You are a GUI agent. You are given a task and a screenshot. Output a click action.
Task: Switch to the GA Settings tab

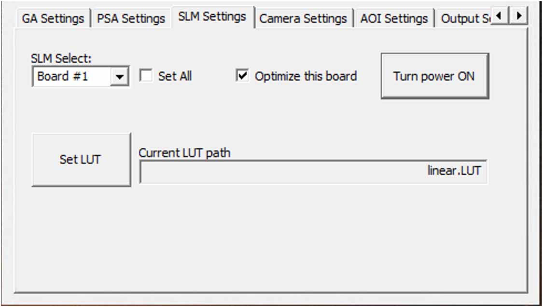pyautogui.click(x=53, y=17)
